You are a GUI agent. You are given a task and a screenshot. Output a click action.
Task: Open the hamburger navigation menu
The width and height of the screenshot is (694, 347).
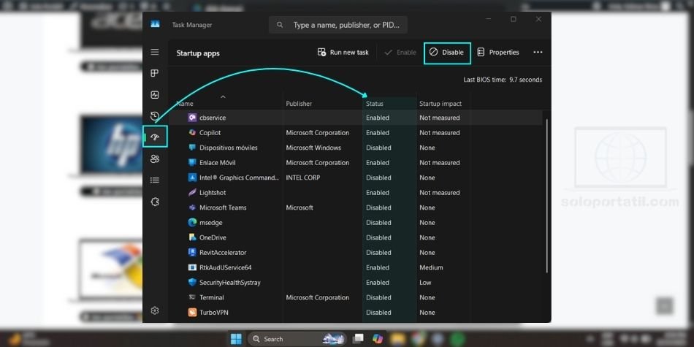coord(155,53)
